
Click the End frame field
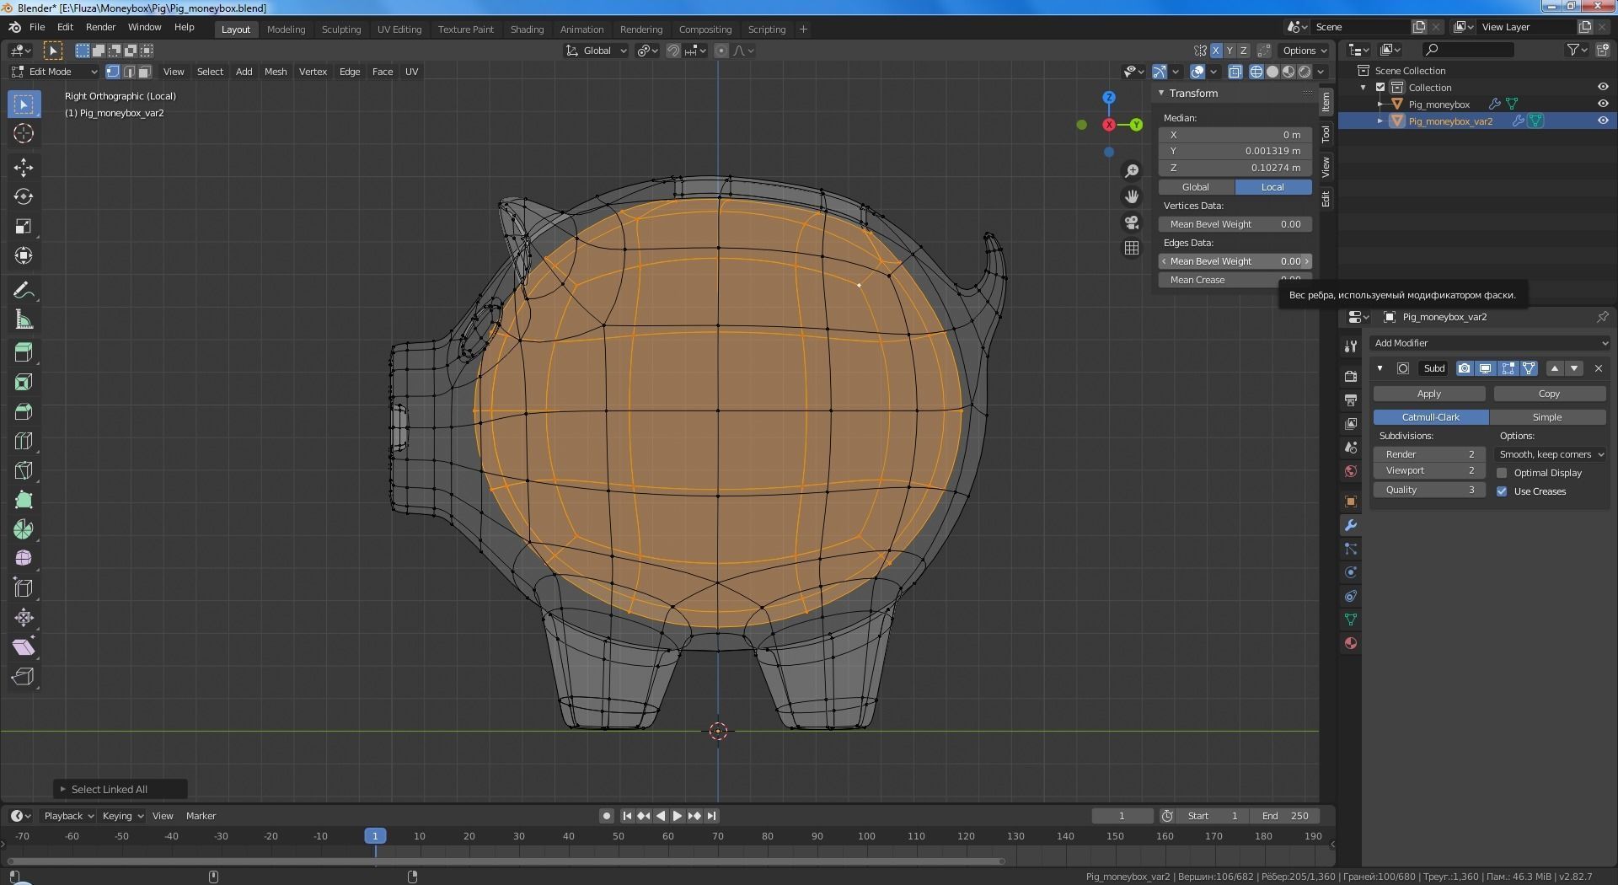pyautogui.click(x=1284, y=816)
